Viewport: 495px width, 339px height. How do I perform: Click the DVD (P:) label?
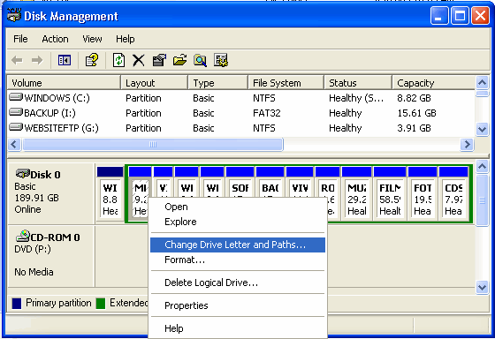coord(33,249)
